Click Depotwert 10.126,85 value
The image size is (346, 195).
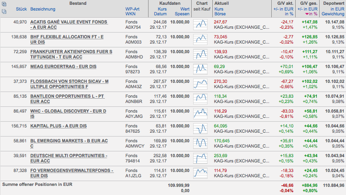[x=334, y=37]
